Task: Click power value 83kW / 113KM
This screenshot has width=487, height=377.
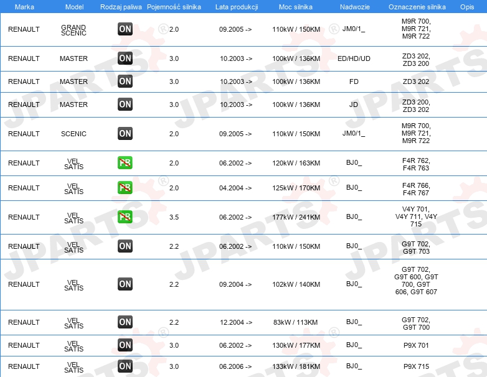Action: pyautogui.click(x=295, y=322)
